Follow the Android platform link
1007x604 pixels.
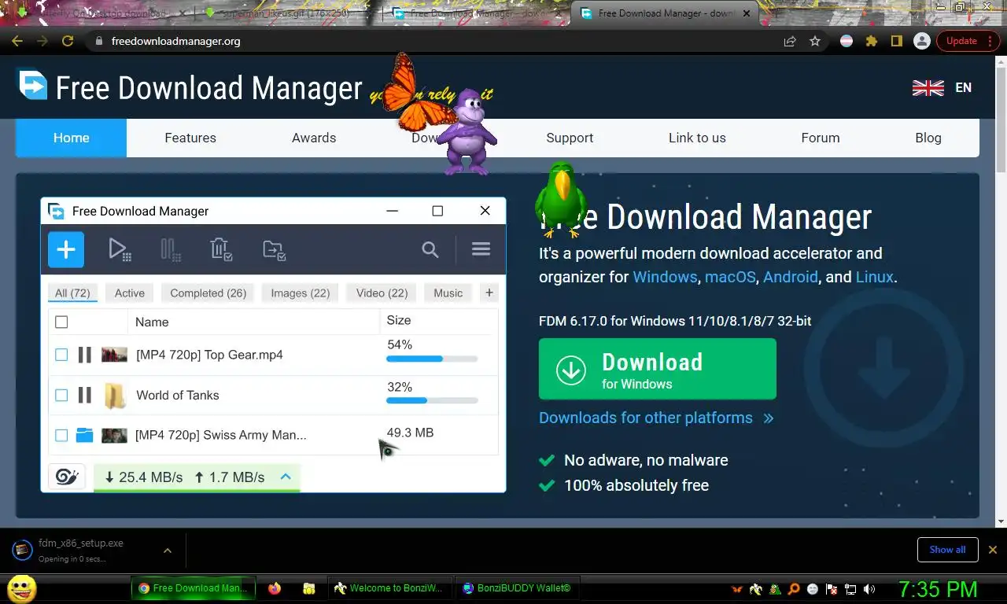pos(791,277)
